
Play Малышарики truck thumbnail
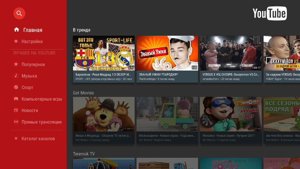pyautogui.click(x=167, y=114)
